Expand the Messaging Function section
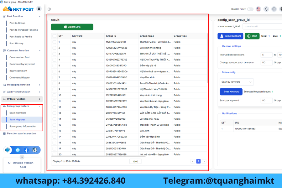The height and width of the screenshot is (188, 282). 19,85
